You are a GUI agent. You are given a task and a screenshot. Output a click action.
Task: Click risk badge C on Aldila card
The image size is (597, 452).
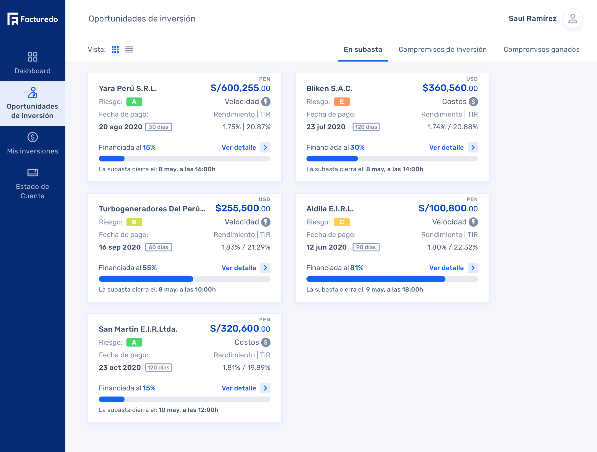[342, 222]
